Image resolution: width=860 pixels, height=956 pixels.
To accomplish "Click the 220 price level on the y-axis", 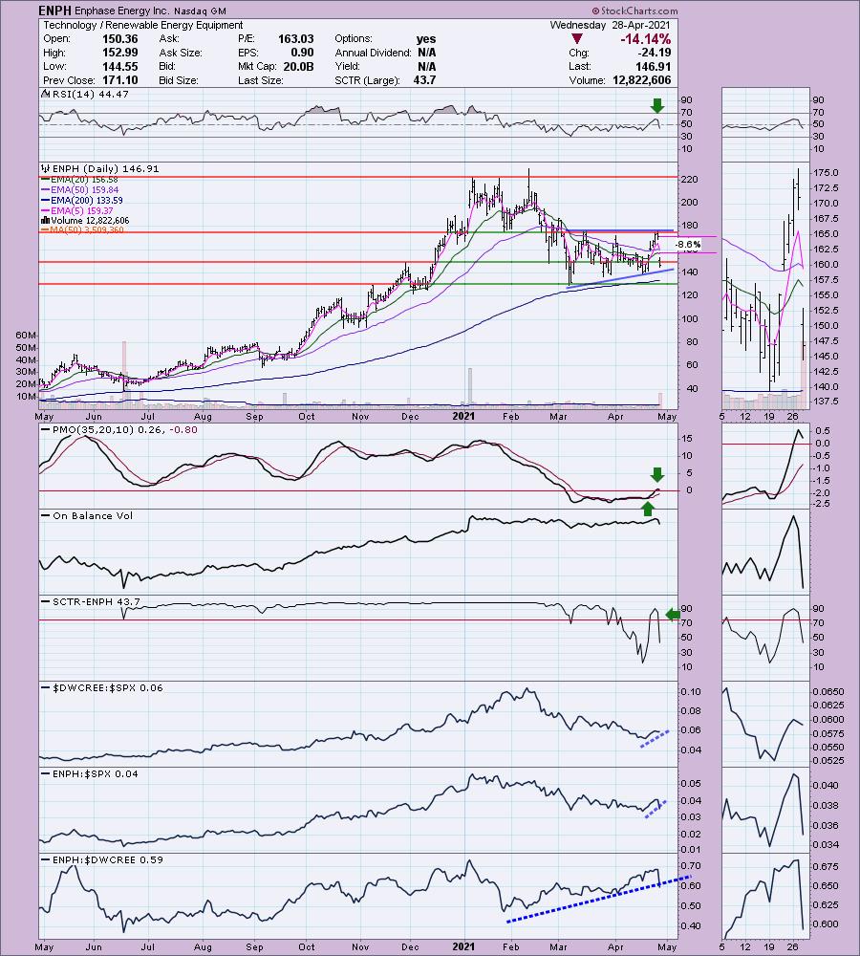I will coord(690,180).
